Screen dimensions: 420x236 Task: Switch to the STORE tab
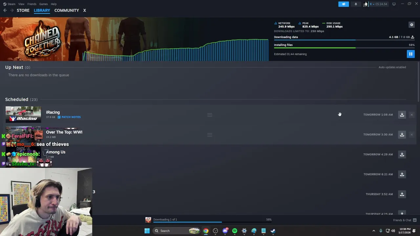pyautogui.click(x=23, y=10)
